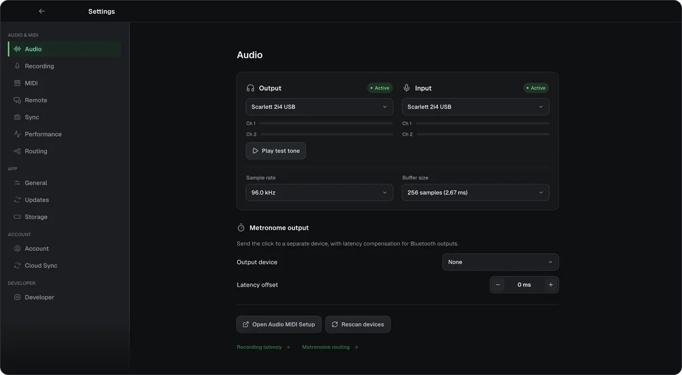Increase latency offset with plus button
Screen dimensions: 682x375
(551, 285)
